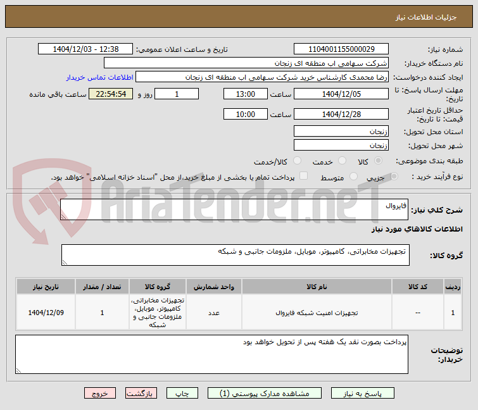Click the تاریخ نیاز column header

(46, 287)
